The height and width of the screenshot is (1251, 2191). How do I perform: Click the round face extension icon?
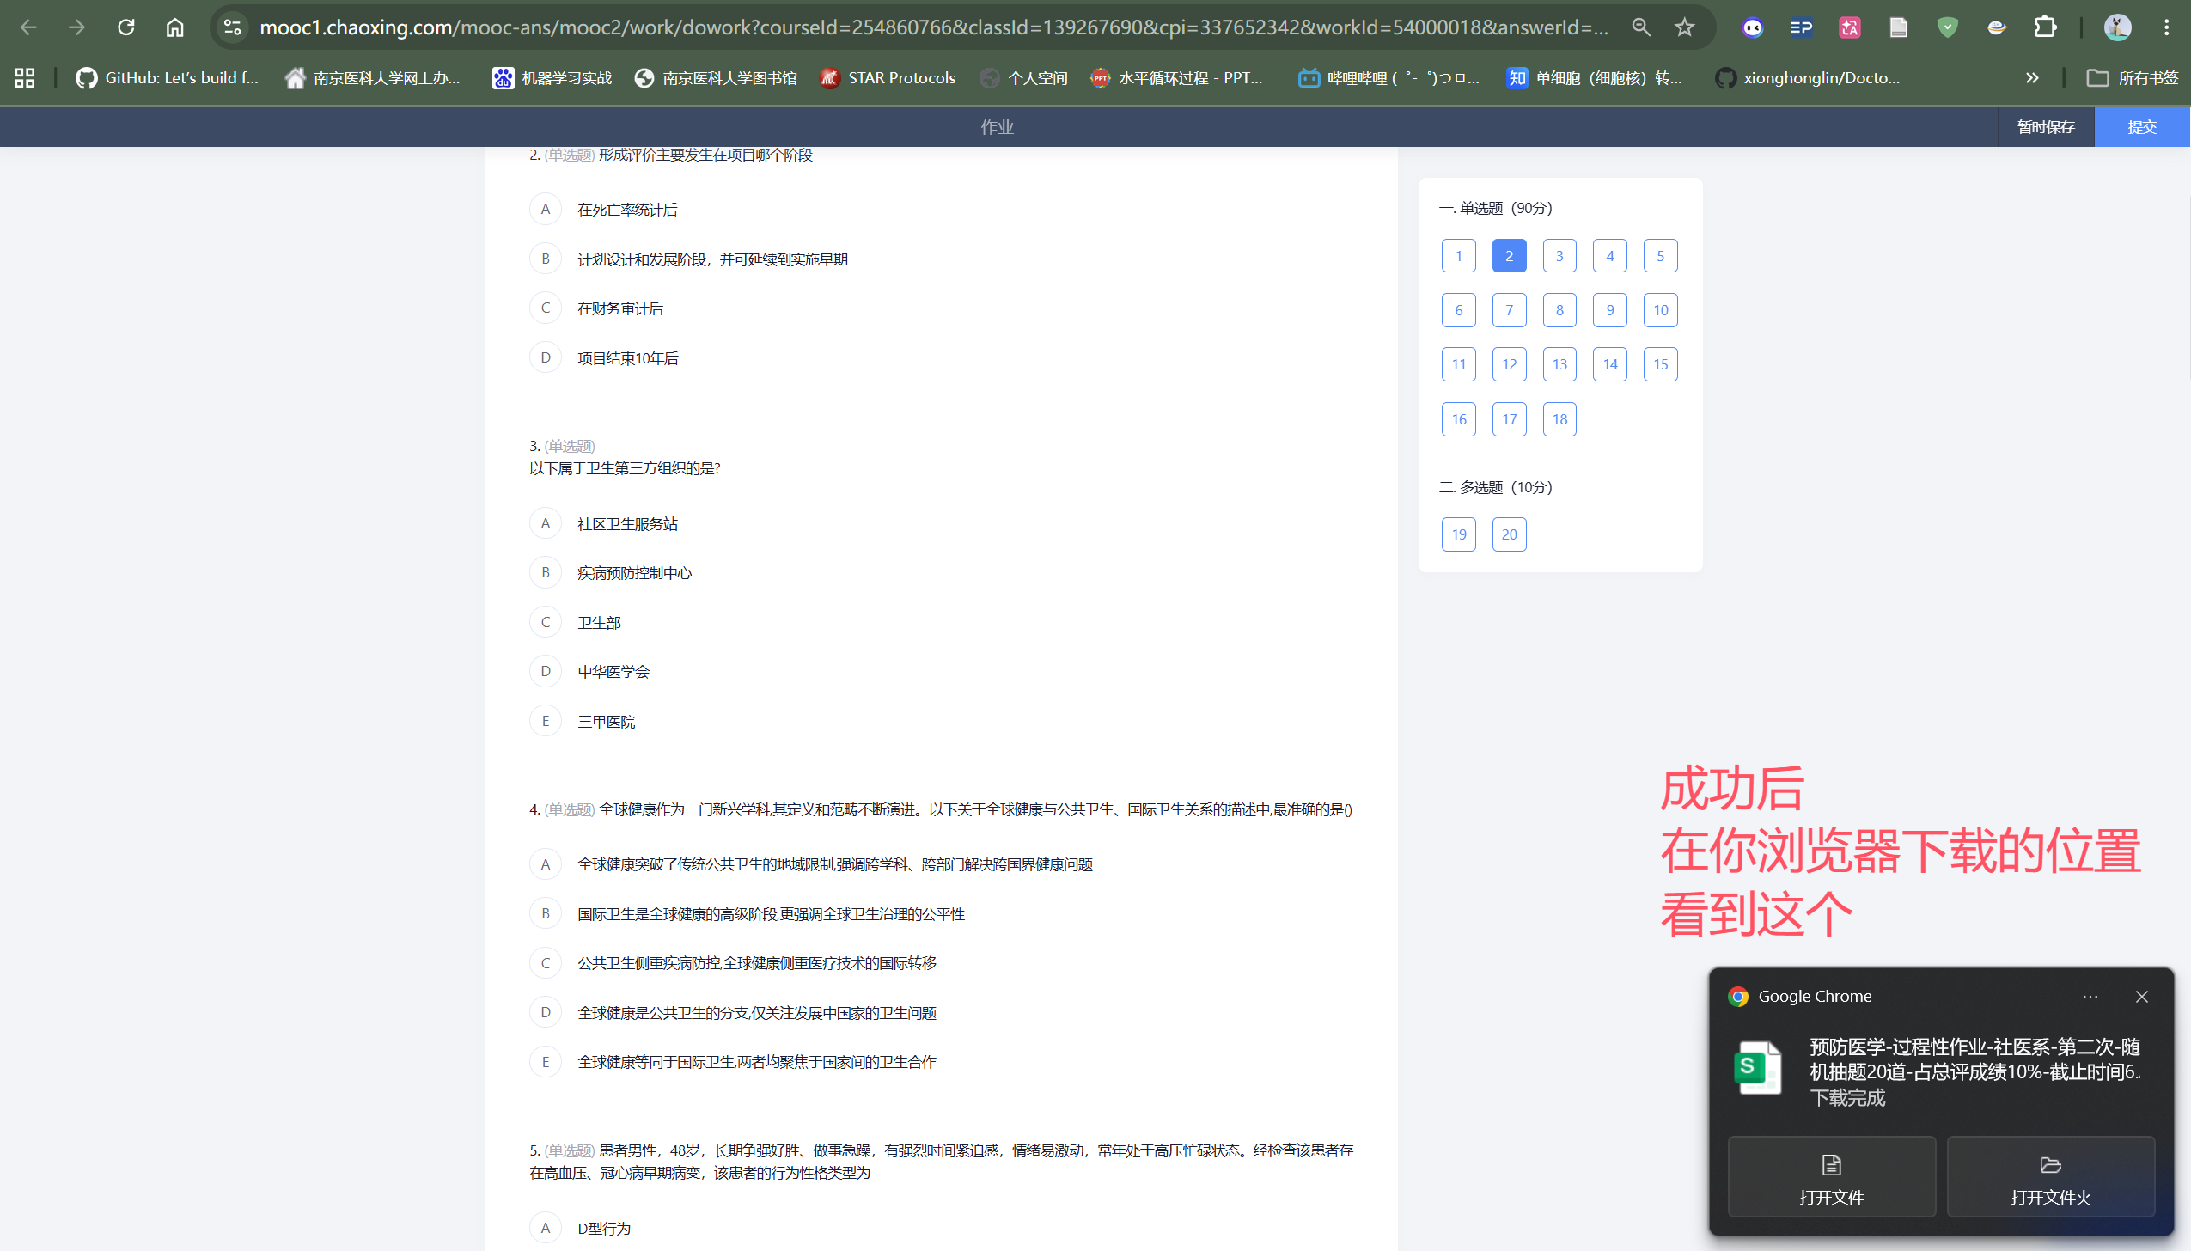pyautogui.click(x=1753, y=27)
